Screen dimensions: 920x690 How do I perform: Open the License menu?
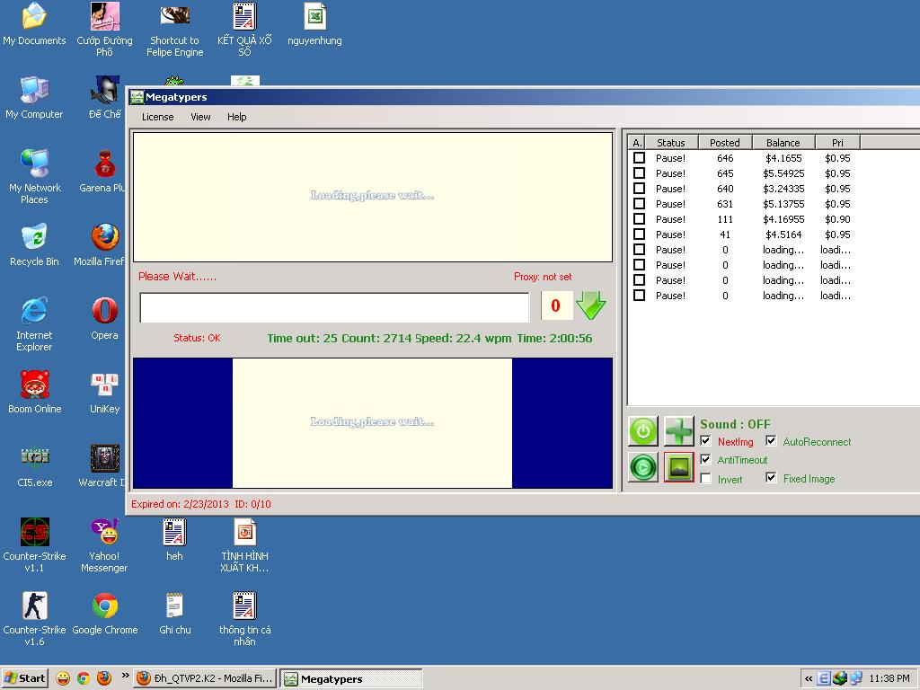157,117
